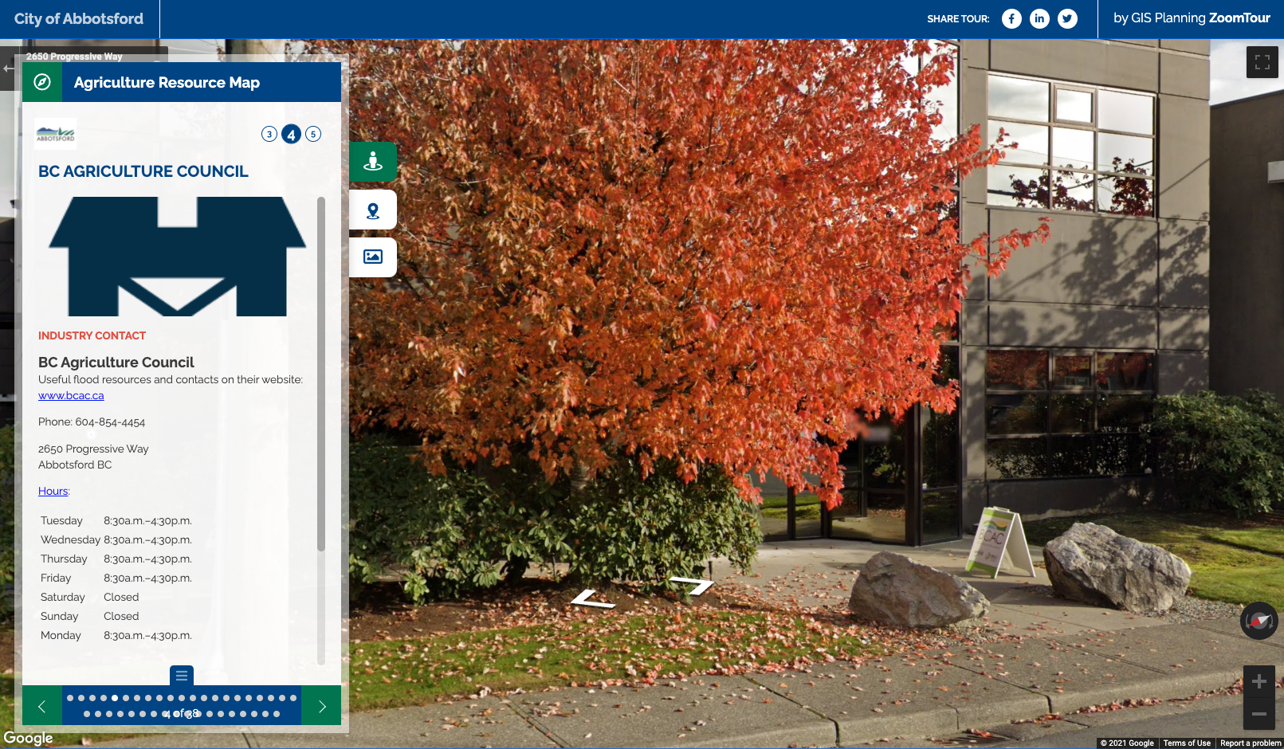Image resolution: width=1284 pixels, height=749 pixels.
Task: Click the Wednesday hours row
Action: point(116,539)
